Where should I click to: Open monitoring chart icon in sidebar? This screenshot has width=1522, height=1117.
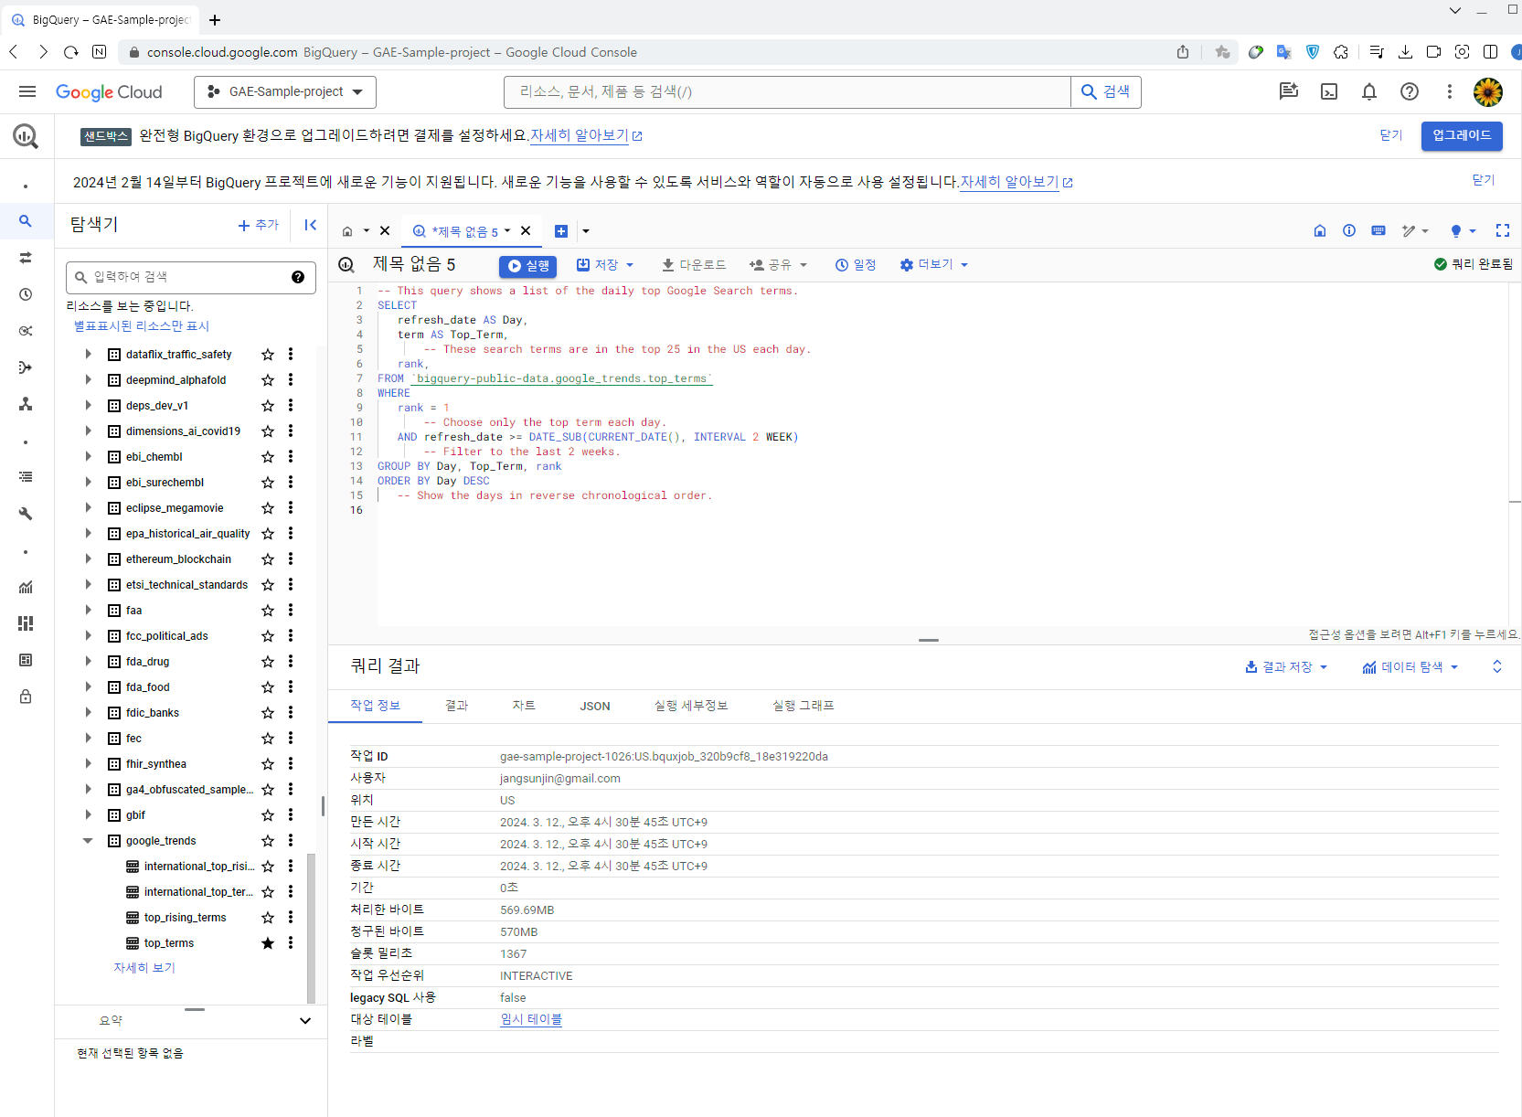click(26, 587)
